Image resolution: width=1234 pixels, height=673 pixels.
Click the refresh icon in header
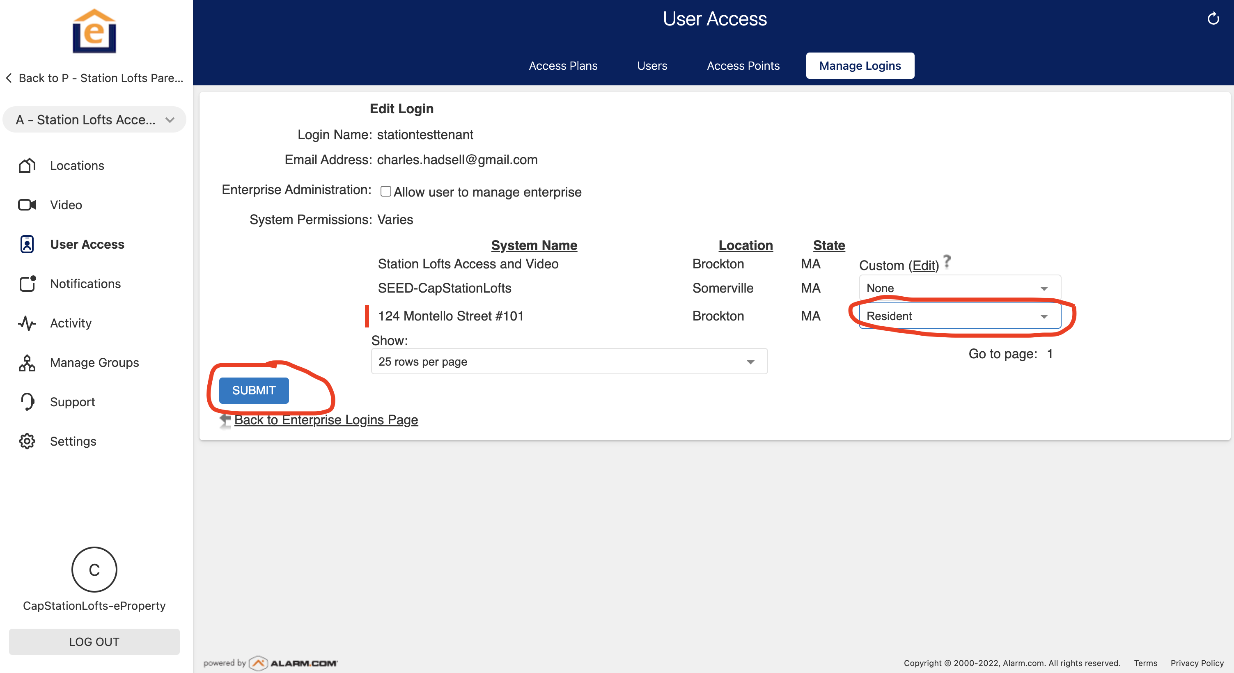click(1213, 18)
